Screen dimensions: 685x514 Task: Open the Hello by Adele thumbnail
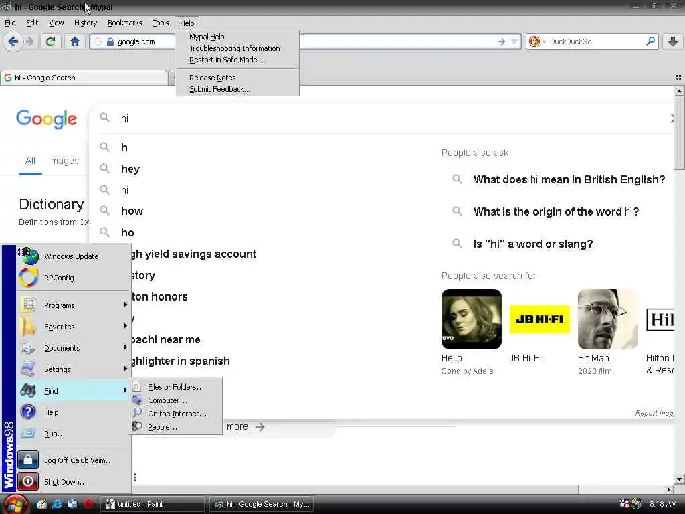(x=472, y=319)
